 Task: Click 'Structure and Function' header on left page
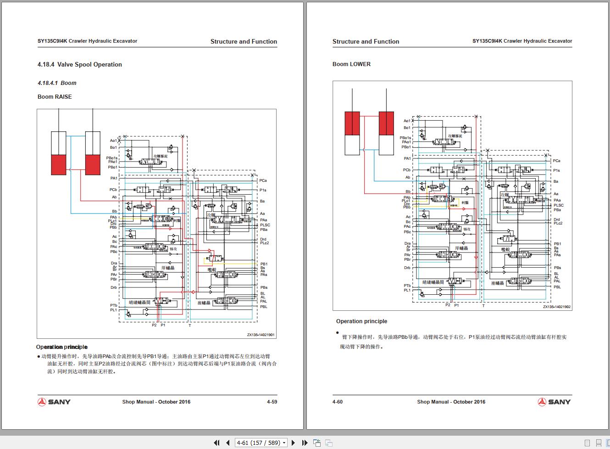coord(244,41)
